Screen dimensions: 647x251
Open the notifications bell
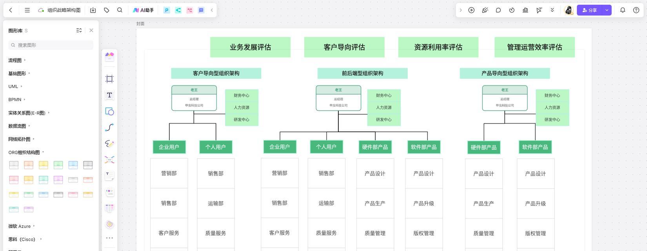[623, 10]
